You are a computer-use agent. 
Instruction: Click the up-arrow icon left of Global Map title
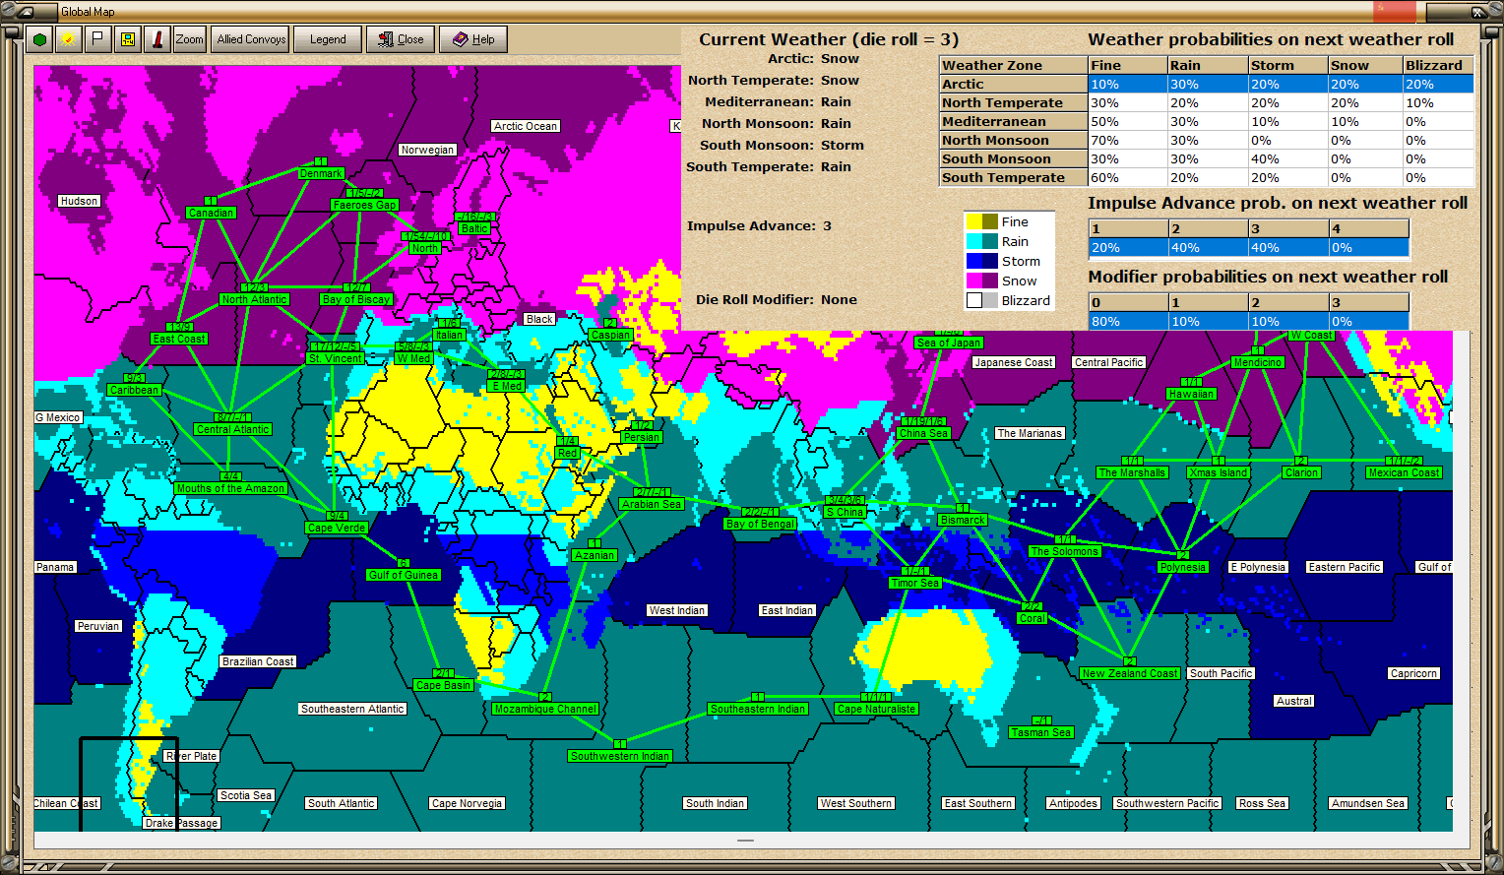pyautogui.click(x=25, y=12)
